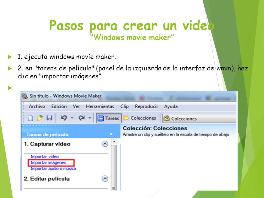Image resolution: width=264 pixels, height=198 pixels.
Task: Open the Clip menu
Action: [x=124, y=106]
